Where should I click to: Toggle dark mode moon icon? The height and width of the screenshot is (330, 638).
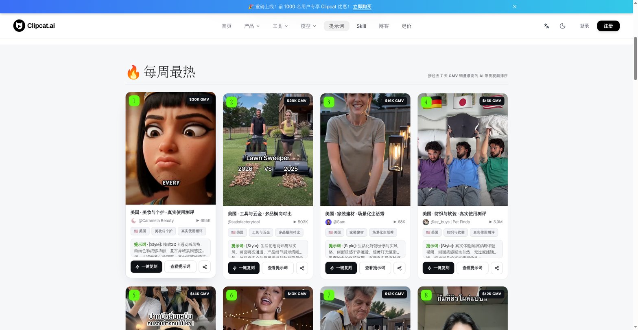point(562,26)
